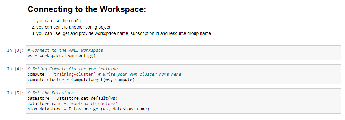Click the In [4] cell prompt
This screenshot has width=345, height=120.
16,69
